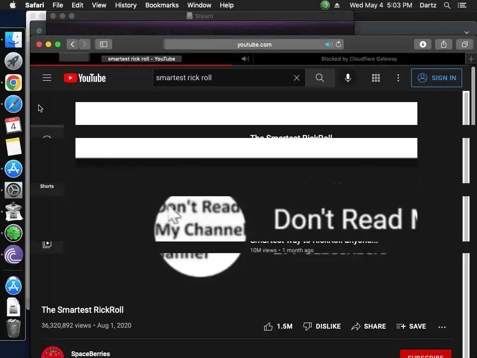The width and height of the screenshot is (477, 358).
Task: Click the clock showing Wed May 4 5:03 PM
Action: (x=381, y=5)
